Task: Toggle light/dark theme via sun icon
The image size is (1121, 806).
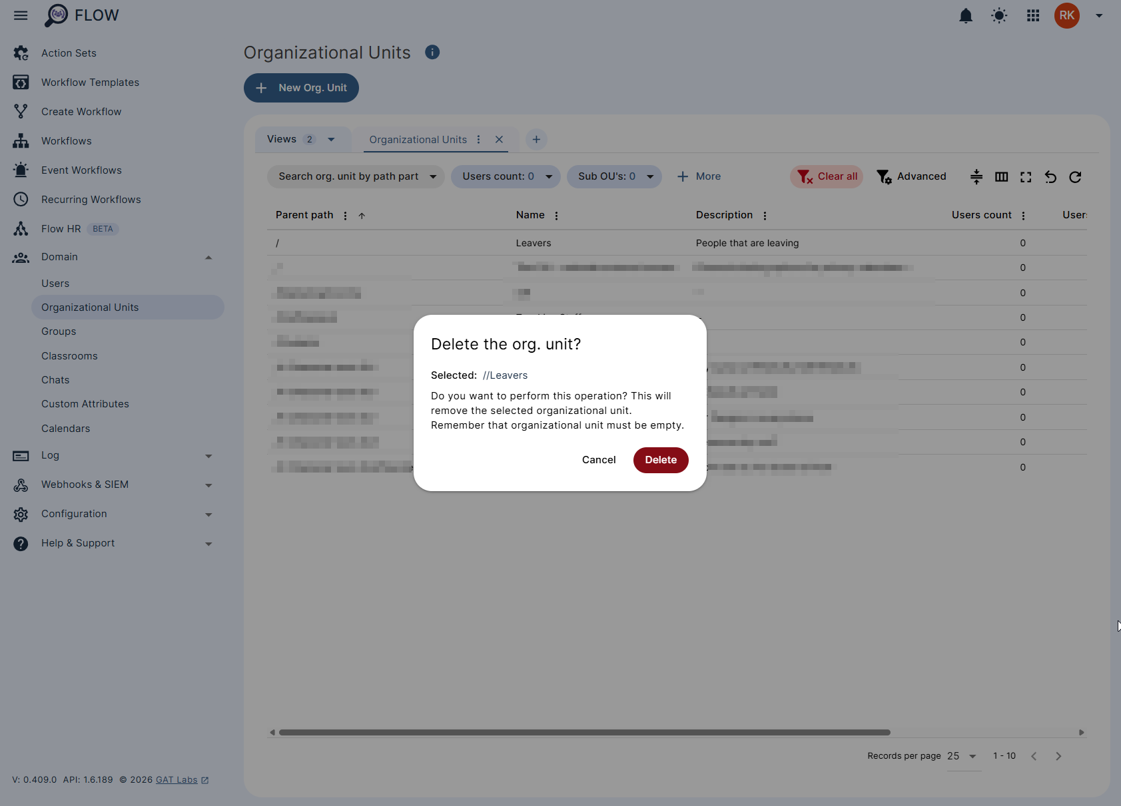Action: point(998,15)
